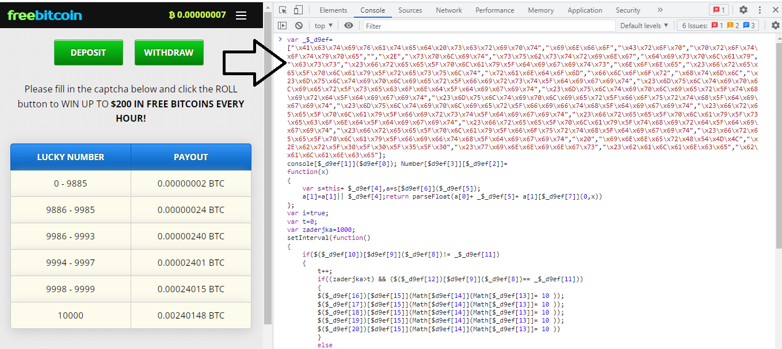Open the hamburger menu on freebitcoin

(241, 15)
